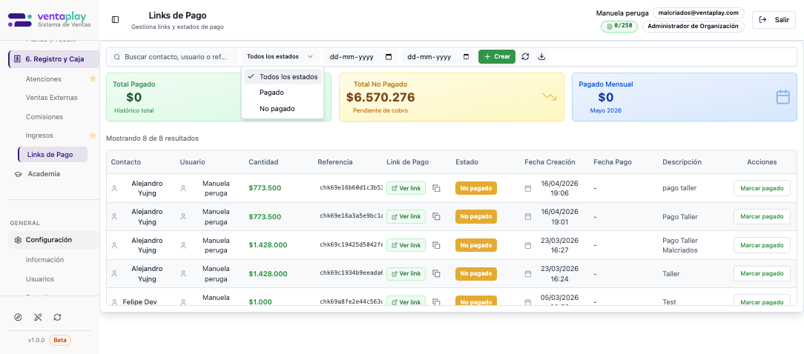Click the 0/250 usage badge
The image size is (804, 354).
click(x=619, y=26)
